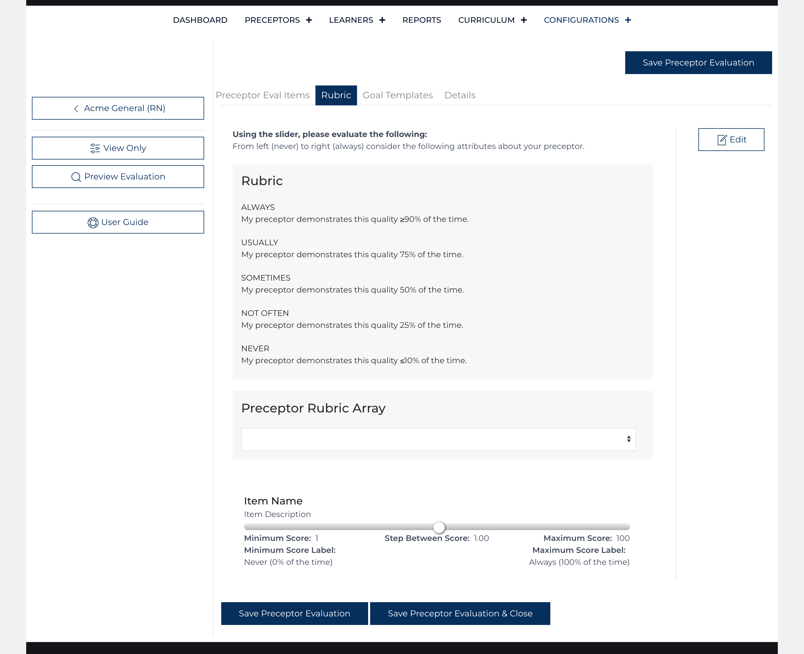The width and height of the screenshot is (804, 654).
Task: Go to the Details tab
Action: (x=460, y=95)
